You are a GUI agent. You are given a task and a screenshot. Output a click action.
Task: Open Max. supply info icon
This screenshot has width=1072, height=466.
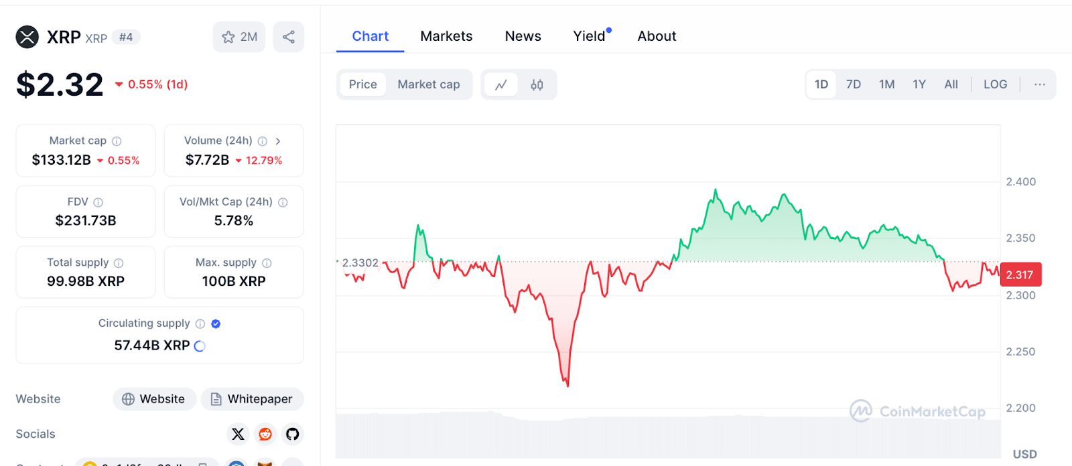point(267,263)
